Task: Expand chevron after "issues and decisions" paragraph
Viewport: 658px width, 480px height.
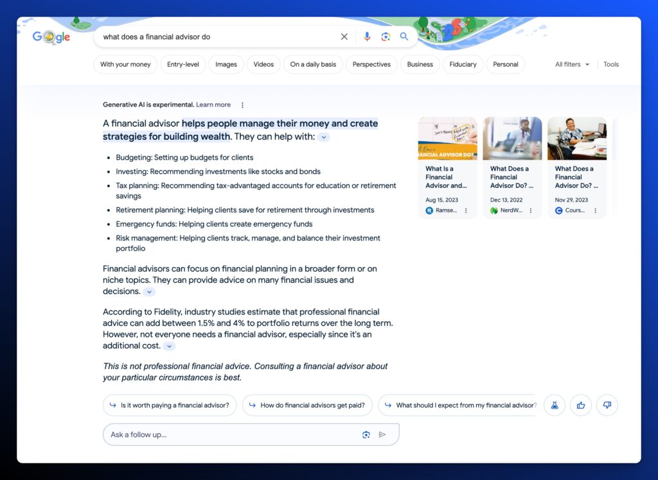Action: click(149, 291)
